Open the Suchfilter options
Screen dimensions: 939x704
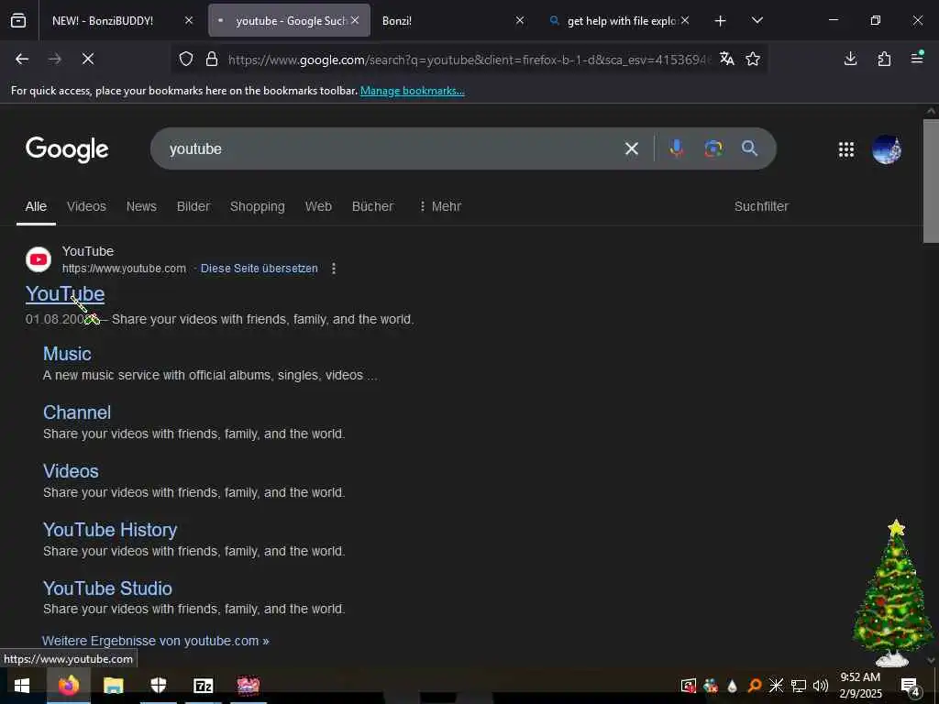point(761,206)
